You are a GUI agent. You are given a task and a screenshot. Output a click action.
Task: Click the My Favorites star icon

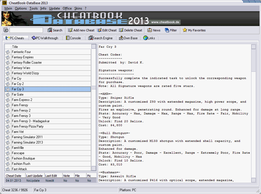[185, 30]
